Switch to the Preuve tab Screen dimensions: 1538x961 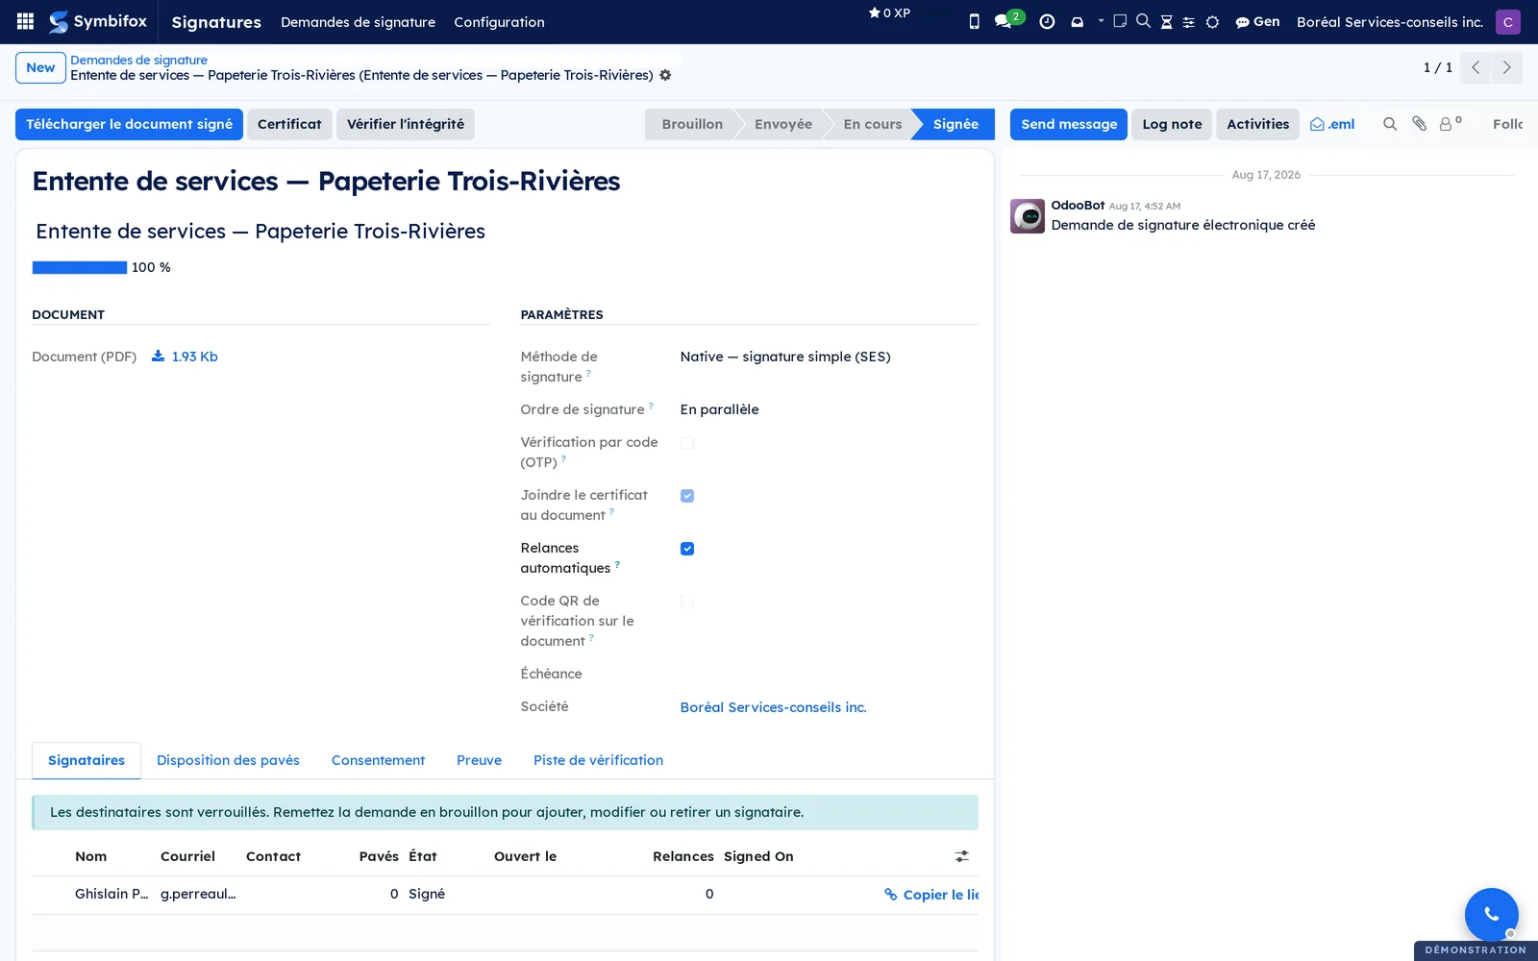[x=479, y=760]
